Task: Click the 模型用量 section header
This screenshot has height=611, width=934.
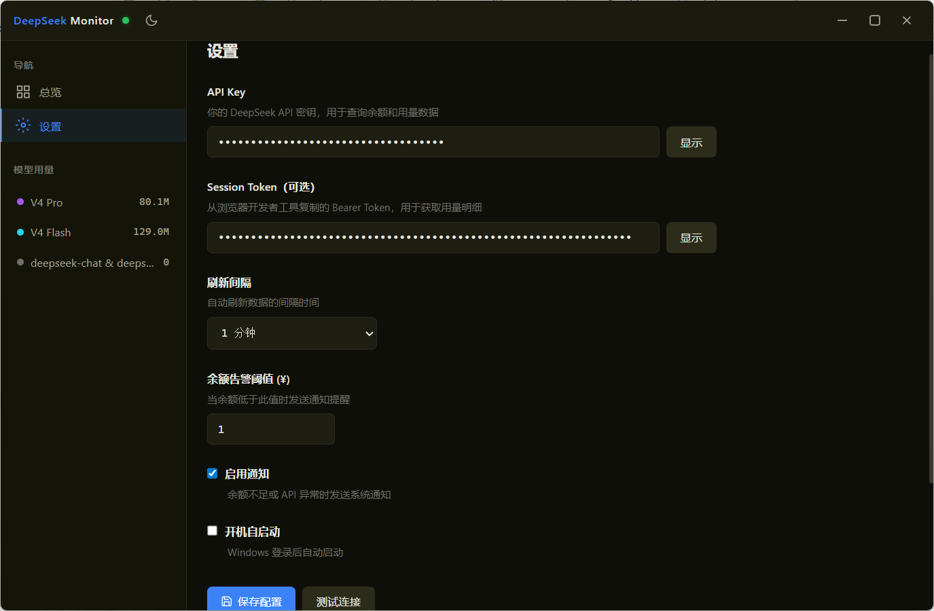Action: click(34, 170)
